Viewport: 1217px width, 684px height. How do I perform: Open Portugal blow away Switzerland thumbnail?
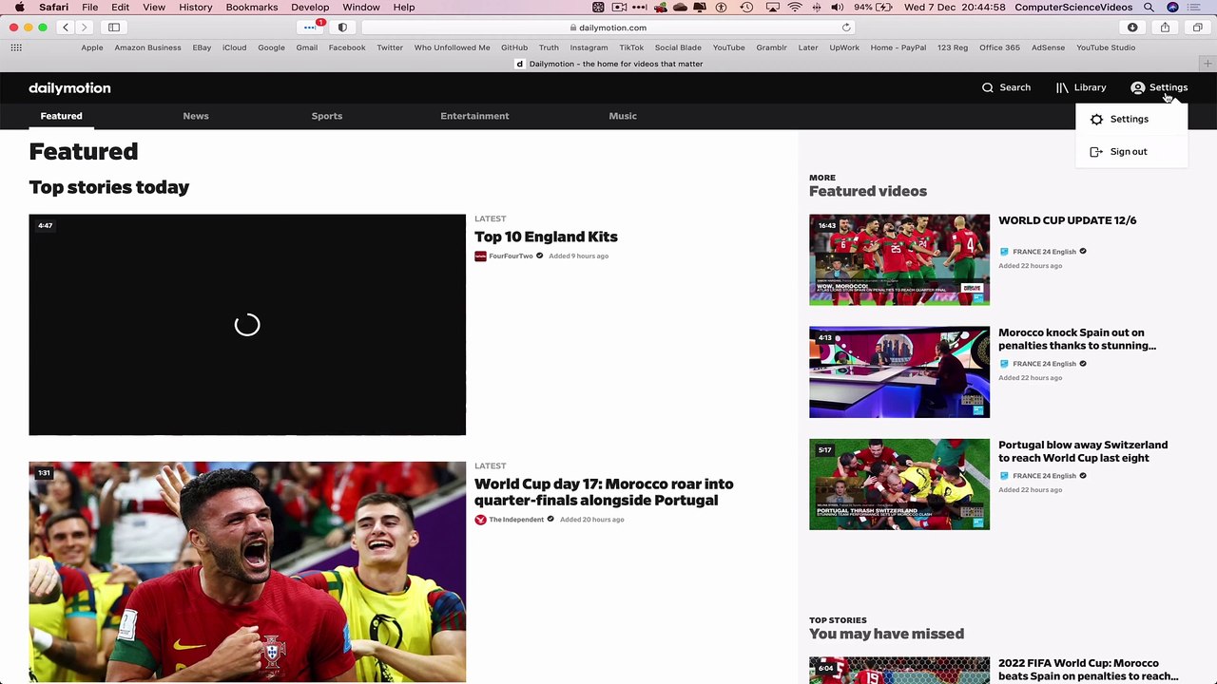(x=899, y=484)
